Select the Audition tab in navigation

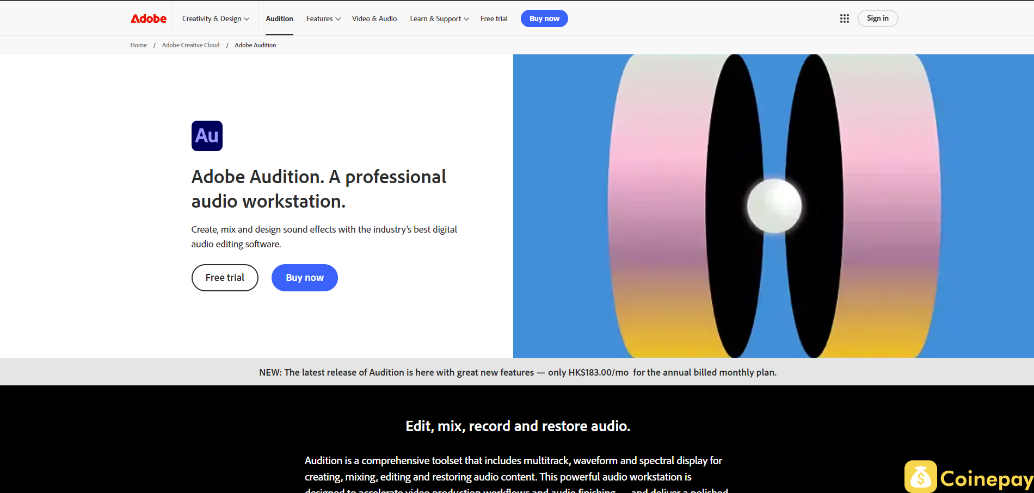pyautogui.click(x=279, y=18)
